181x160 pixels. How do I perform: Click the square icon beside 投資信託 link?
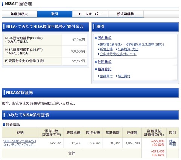click(96, 69)
